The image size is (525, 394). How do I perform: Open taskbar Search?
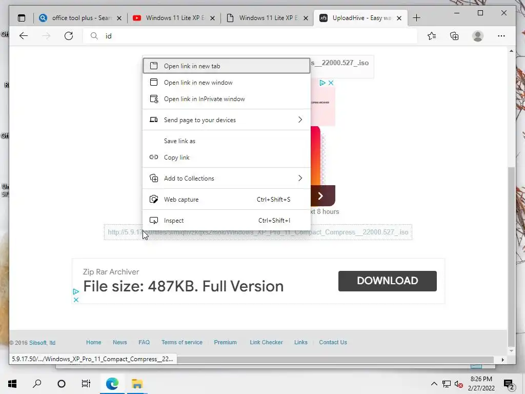pos(37,384)
